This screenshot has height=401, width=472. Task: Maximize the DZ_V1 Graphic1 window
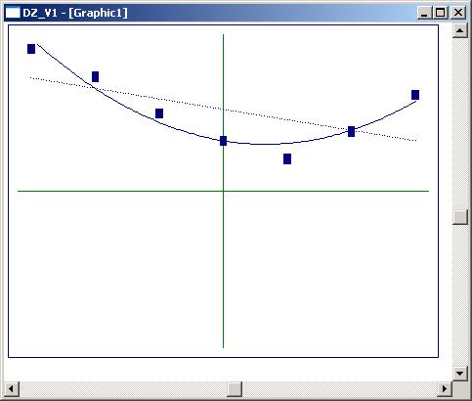click(440, 13)
